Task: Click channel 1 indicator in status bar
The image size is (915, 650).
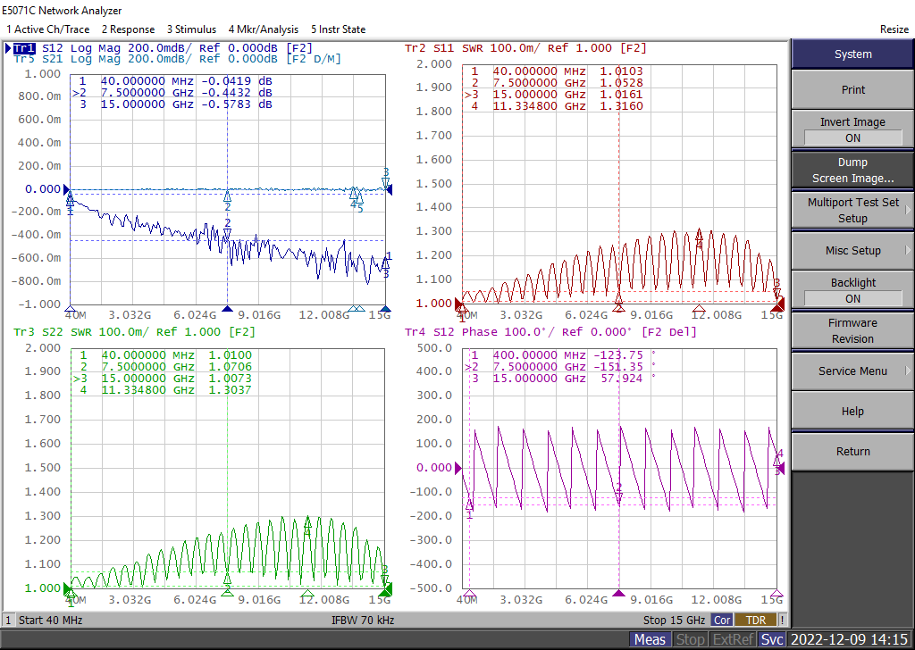Action: click(x=8, y=621)
